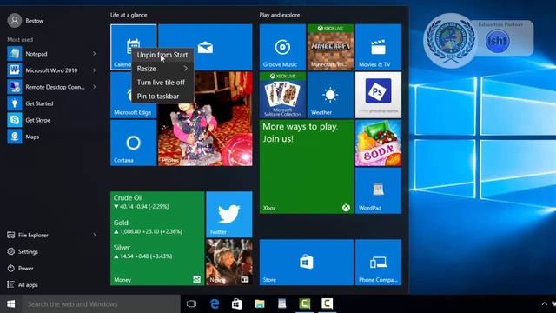Open the Cortana tile
The image size is (556, 313).
133,143
